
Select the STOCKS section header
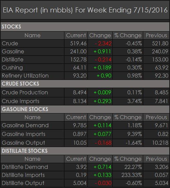[x=85, y=27]
